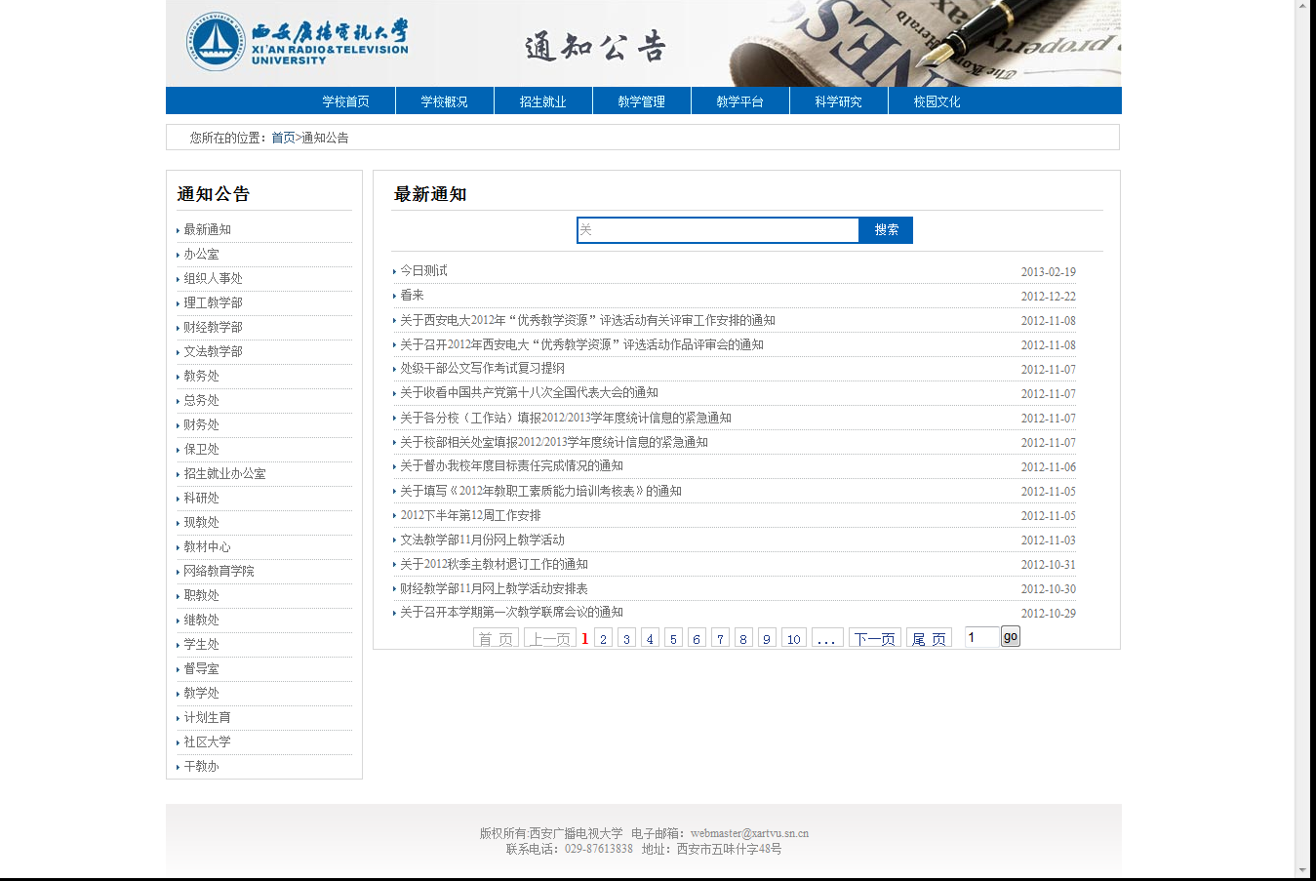Select the 教学管理 menu item
1316x881 pixels.
click(641, 100)
